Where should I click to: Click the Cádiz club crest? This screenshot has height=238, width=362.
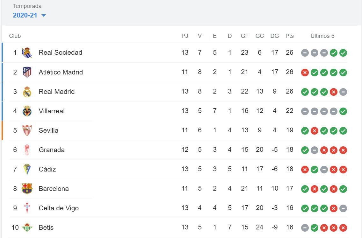[x=27, y=169]
